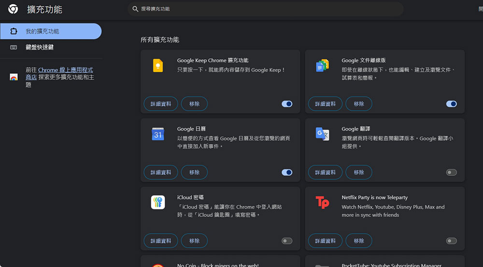The height and width of the screenshot is (267, 483).
Task: Disable the Google 文件離線版 toggle
Action: [x=451, y=104]
